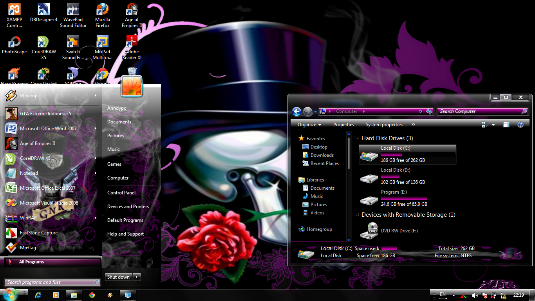Click the Search Computer field
This screenshot has width=535, height=301.
482,111
